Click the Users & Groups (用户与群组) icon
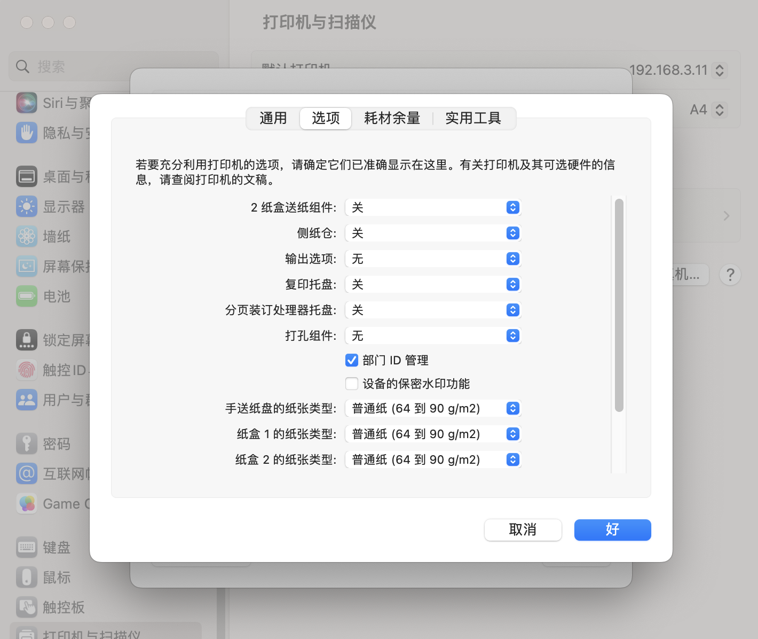This screenshot has width=758, height=639. click(27, 400)
